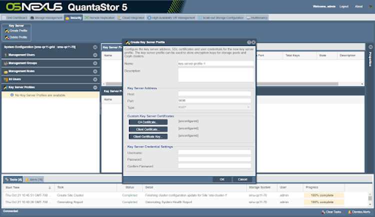Click the Logout link
Image resolution: width=375 pixels, height=217 pixels.
(344, 6)
